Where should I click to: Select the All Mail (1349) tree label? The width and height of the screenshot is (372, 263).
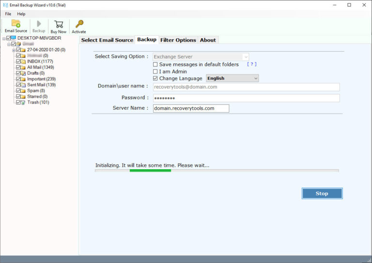pos(41,67)
